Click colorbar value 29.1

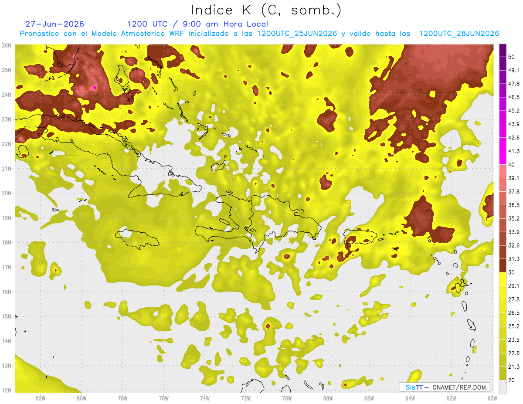click(x=514, y=286)
